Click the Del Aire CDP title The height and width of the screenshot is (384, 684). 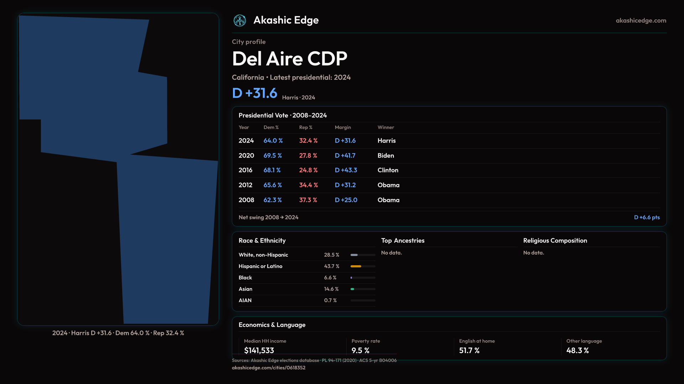pyautogui.click(x=289, y=59)
